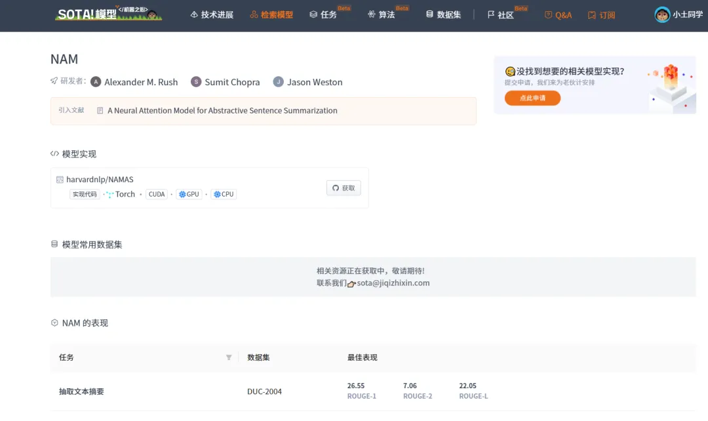
Task: Click the S avatar of Sumit Chopra
Action: (196, 82)
